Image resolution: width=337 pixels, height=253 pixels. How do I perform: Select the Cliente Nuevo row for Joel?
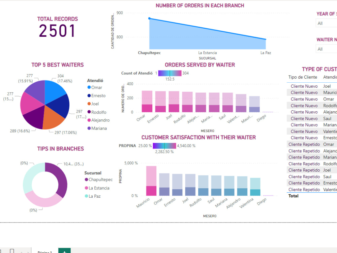coord(312,86)
